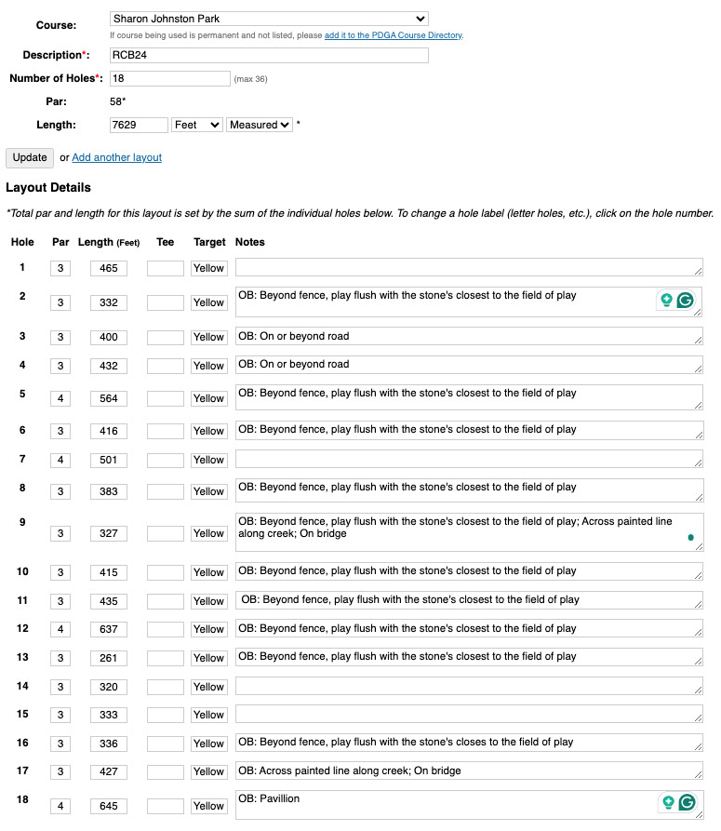Click the length field showing 564 for hole 5
This screenshot has width=721, height=831.
point(109,398)
